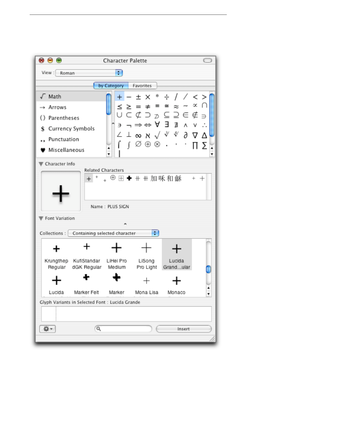Select the Arrows category
The width and height of the screenshot is (337, 437).
[x=71, y=107]
